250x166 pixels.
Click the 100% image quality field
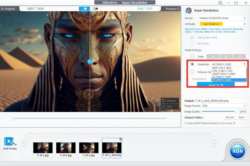pyautogui.click(x=242, y=111)
